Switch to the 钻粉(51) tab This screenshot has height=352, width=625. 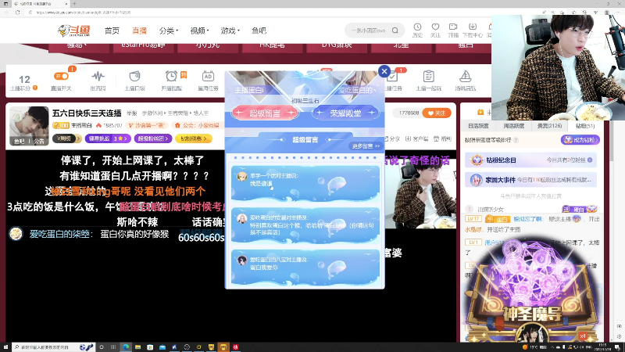pyautogui.click(x=584, y=126)
